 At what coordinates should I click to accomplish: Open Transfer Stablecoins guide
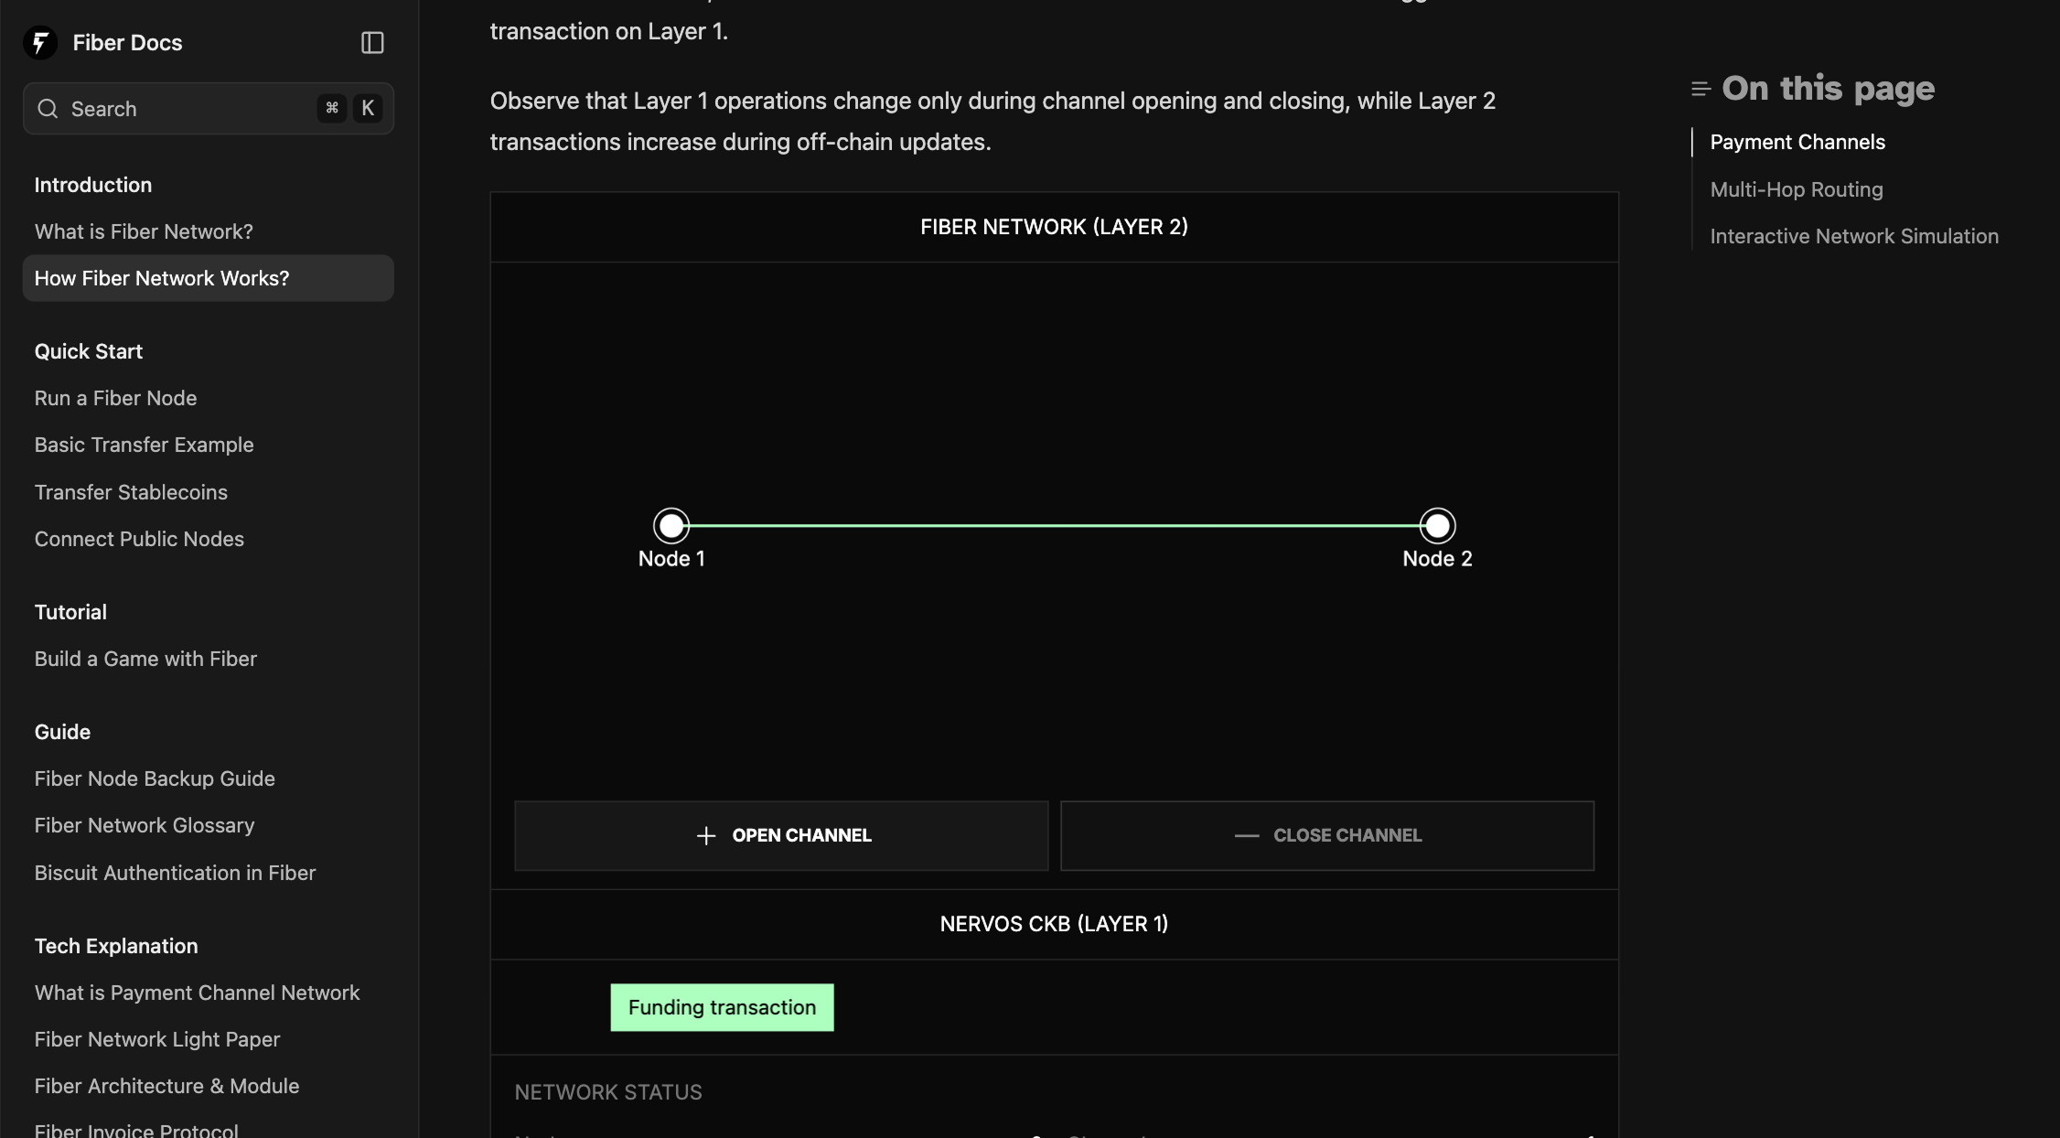131,492
